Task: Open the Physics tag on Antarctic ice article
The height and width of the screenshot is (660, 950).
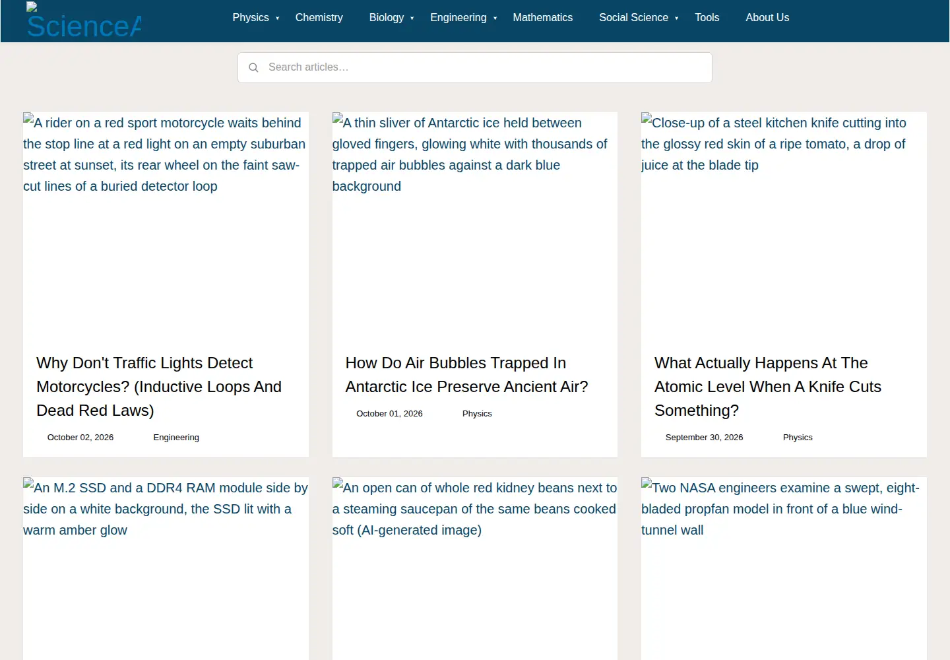Action: tap(477, 414)
